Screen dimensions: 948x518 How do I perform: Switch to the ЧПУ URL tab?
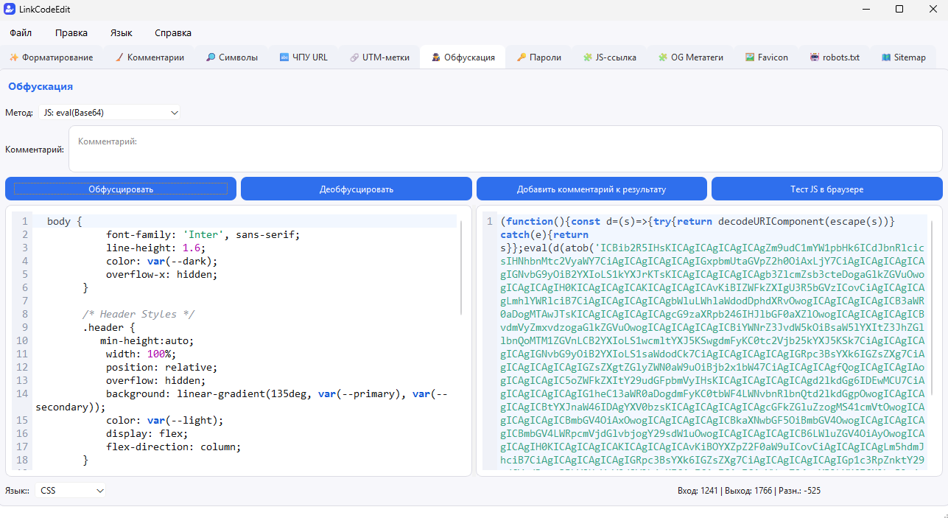tap(303, 57)
